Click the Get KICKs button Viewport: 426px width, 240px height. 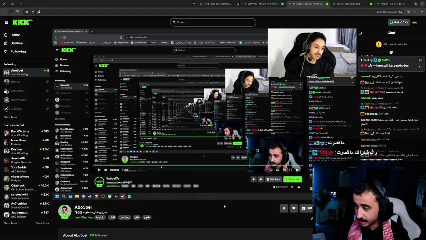399,22
